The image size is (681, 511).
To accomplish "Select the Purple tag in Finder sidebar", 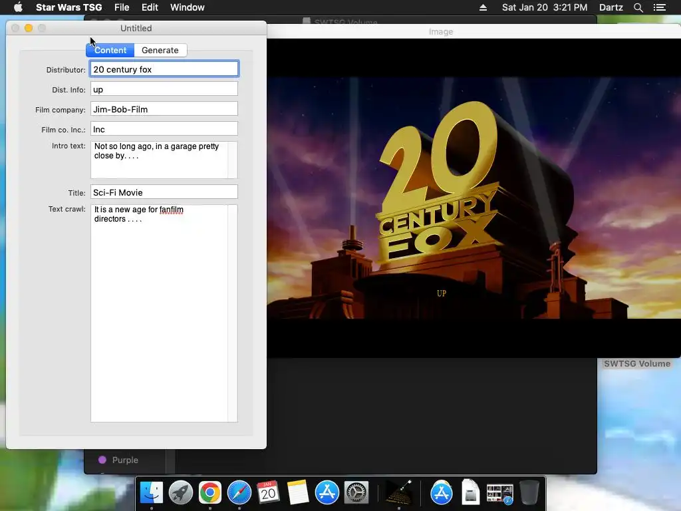I will click(125, 460).
